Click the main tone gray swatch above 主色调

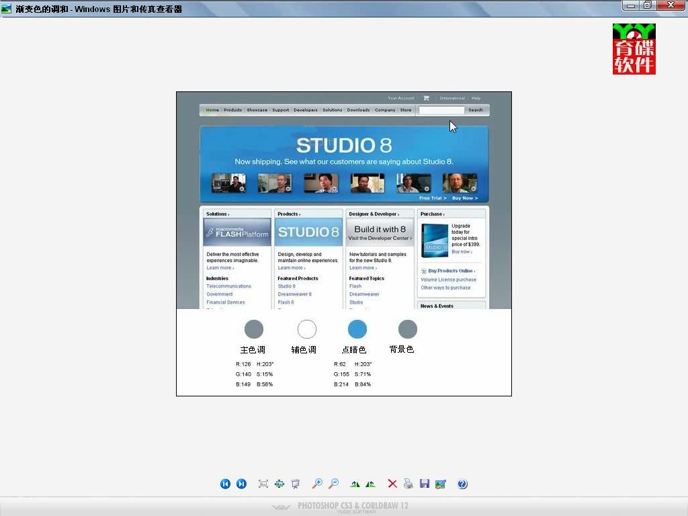pyautogui.click(x=253, y=329)
